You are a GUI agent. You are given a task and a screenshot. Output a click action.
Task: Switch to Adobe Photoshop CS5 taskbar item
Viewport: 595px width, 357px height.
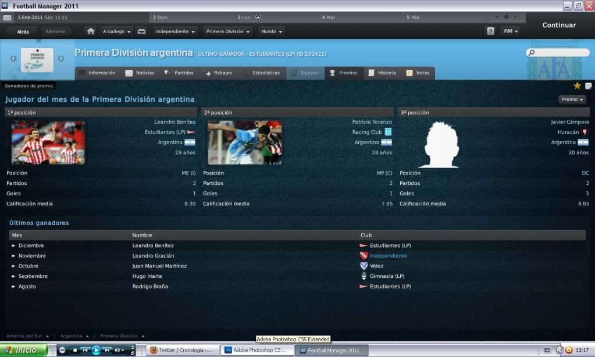click(x=257, y=350)
